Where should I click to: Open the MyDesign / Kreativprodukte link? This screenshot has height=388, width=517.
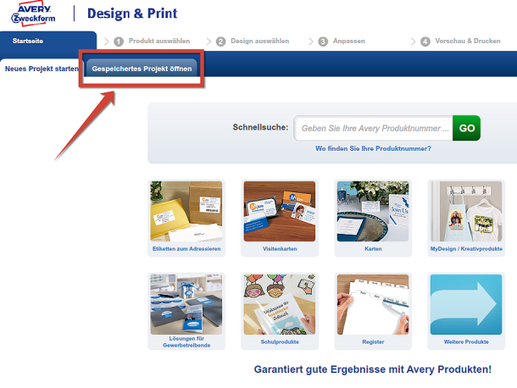coord(466,249)
